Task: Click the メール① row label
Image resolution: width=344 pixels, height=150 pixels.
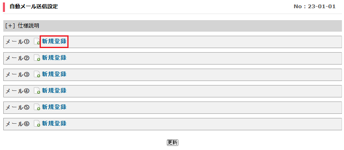Action: pyautogui.click(x=17, y=42)
